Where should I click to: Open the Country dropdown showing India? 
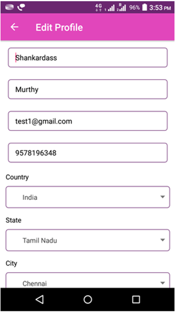88,197
